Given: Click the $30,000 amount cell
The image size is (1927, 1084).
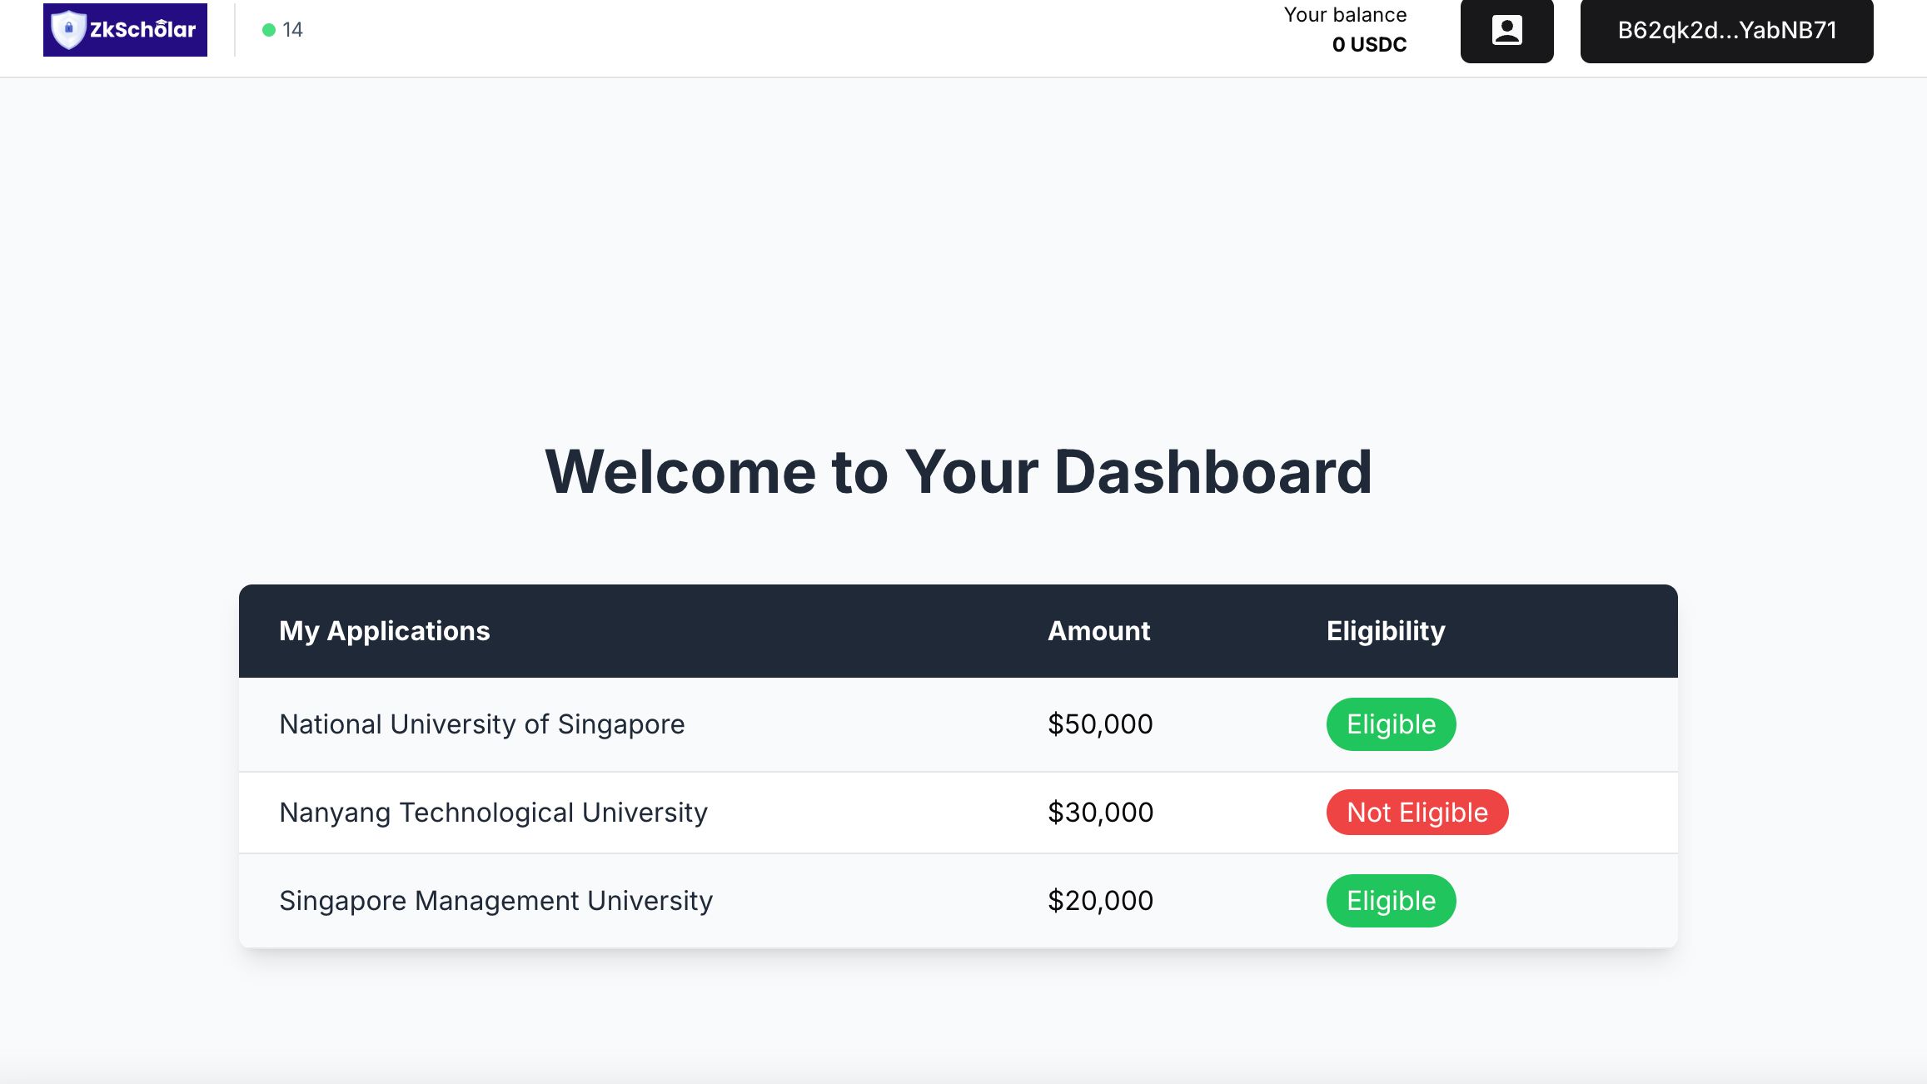Looking at the screenshot, I should click(1100, 813).
